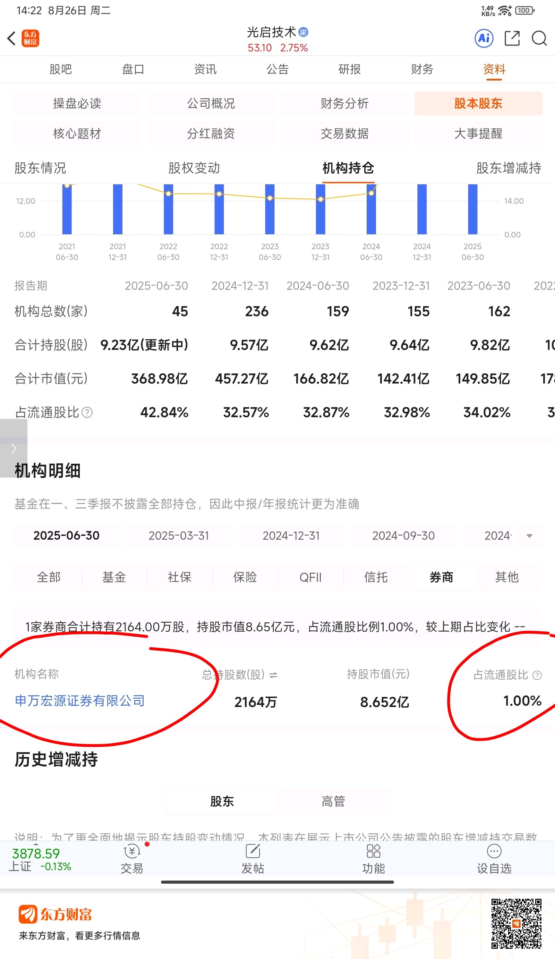The width and height of the screenshot is (555, 959).
Task: Open 操盘必读 section
Action: click(x=77, y=103)
